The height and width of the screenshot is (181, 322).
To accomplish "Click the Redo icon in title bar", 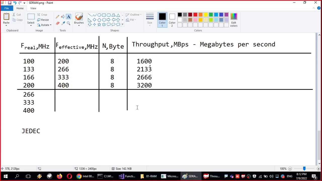I will pyautogui.click(x=20, y=3).
